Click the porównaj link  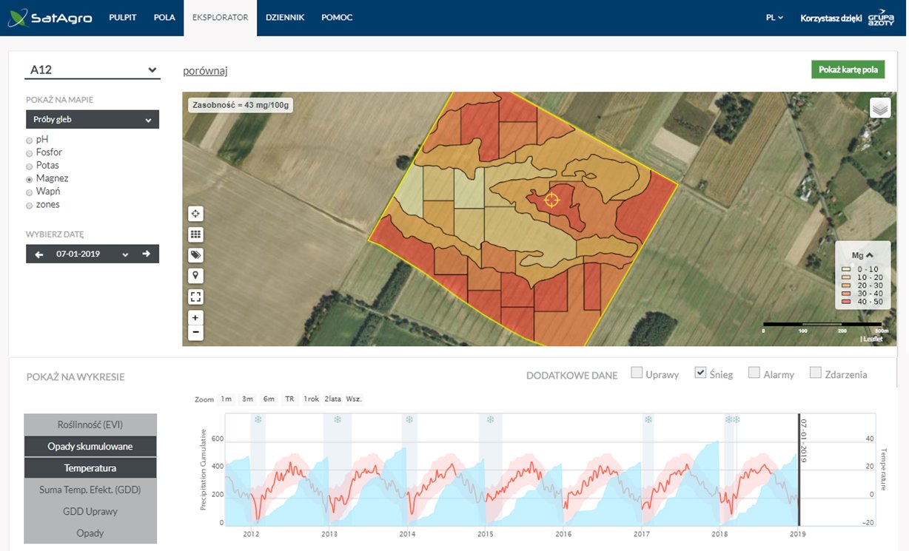coord(205,71)
